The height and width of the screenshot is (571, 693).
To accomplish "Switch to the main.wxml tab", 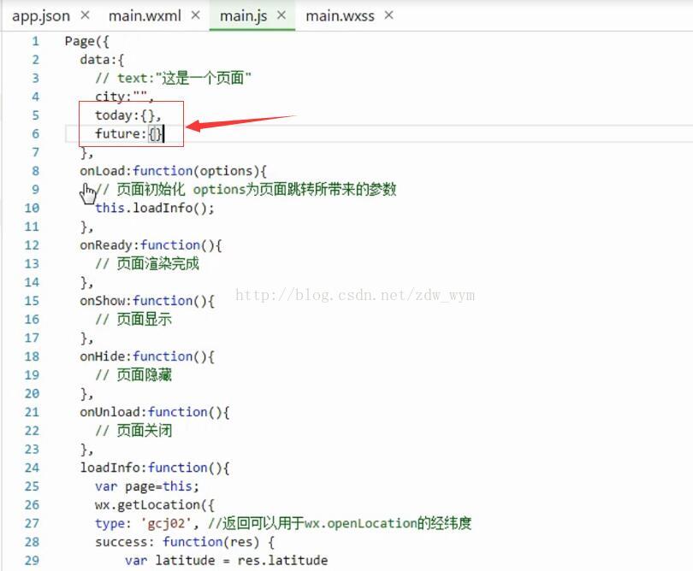I will click(145, 16).
